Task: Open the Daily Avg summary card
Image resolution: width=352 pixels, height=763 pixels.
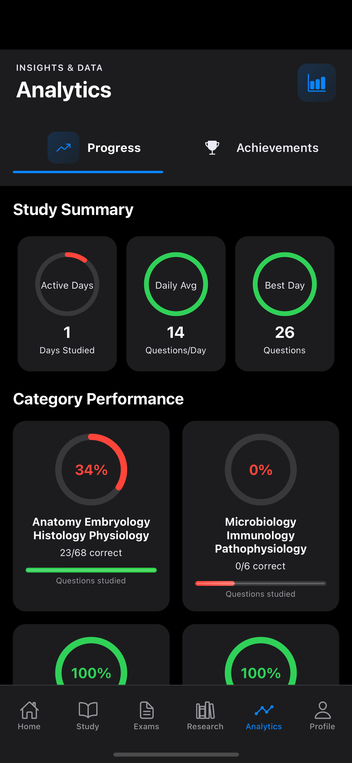Action: (176, 303)
